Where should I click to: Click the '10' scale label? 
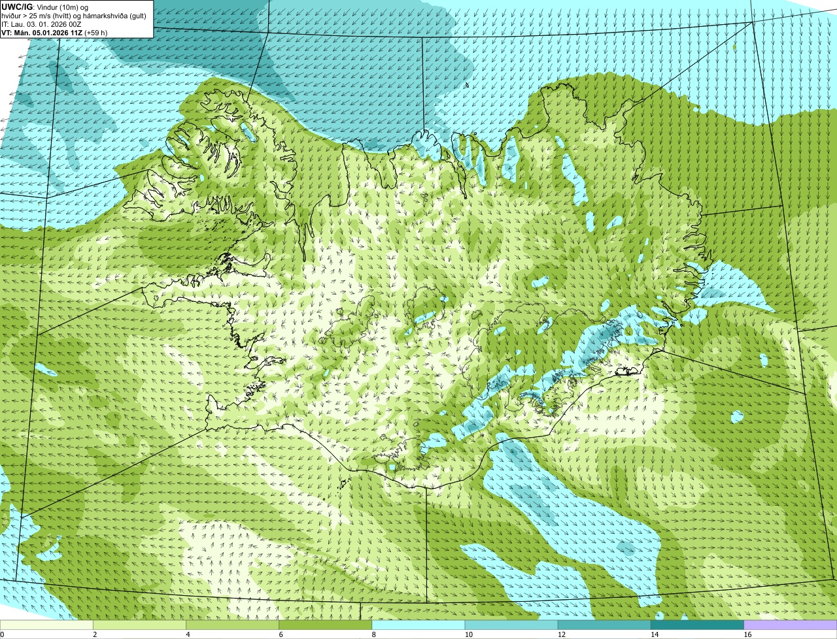pos(468,634)
